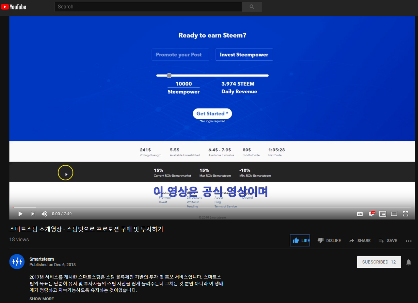Open the Smartsteem channel name link

(41, 259)
